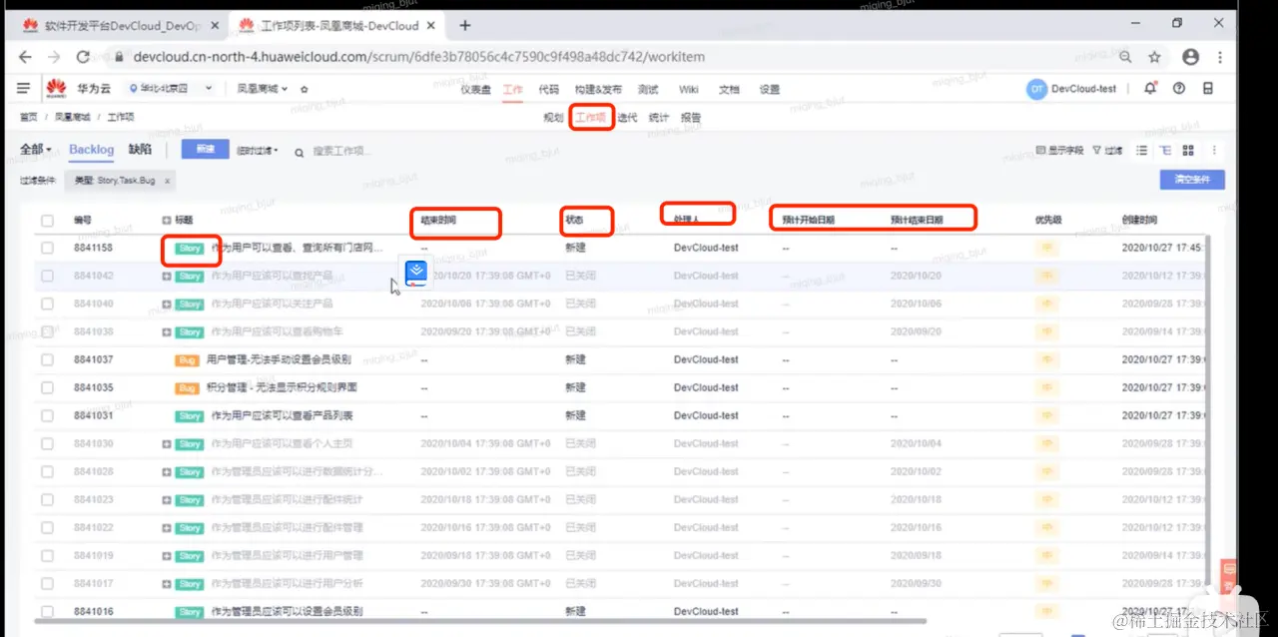The width and height of the screenshot is (1278, 637).
Task: Expand child items of story 8841023
Action: coord(167,499)
